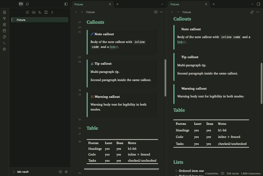Open today's daily note from the ribbon
The height and width of the screenshot is (176, 263).
pos(5,31)
